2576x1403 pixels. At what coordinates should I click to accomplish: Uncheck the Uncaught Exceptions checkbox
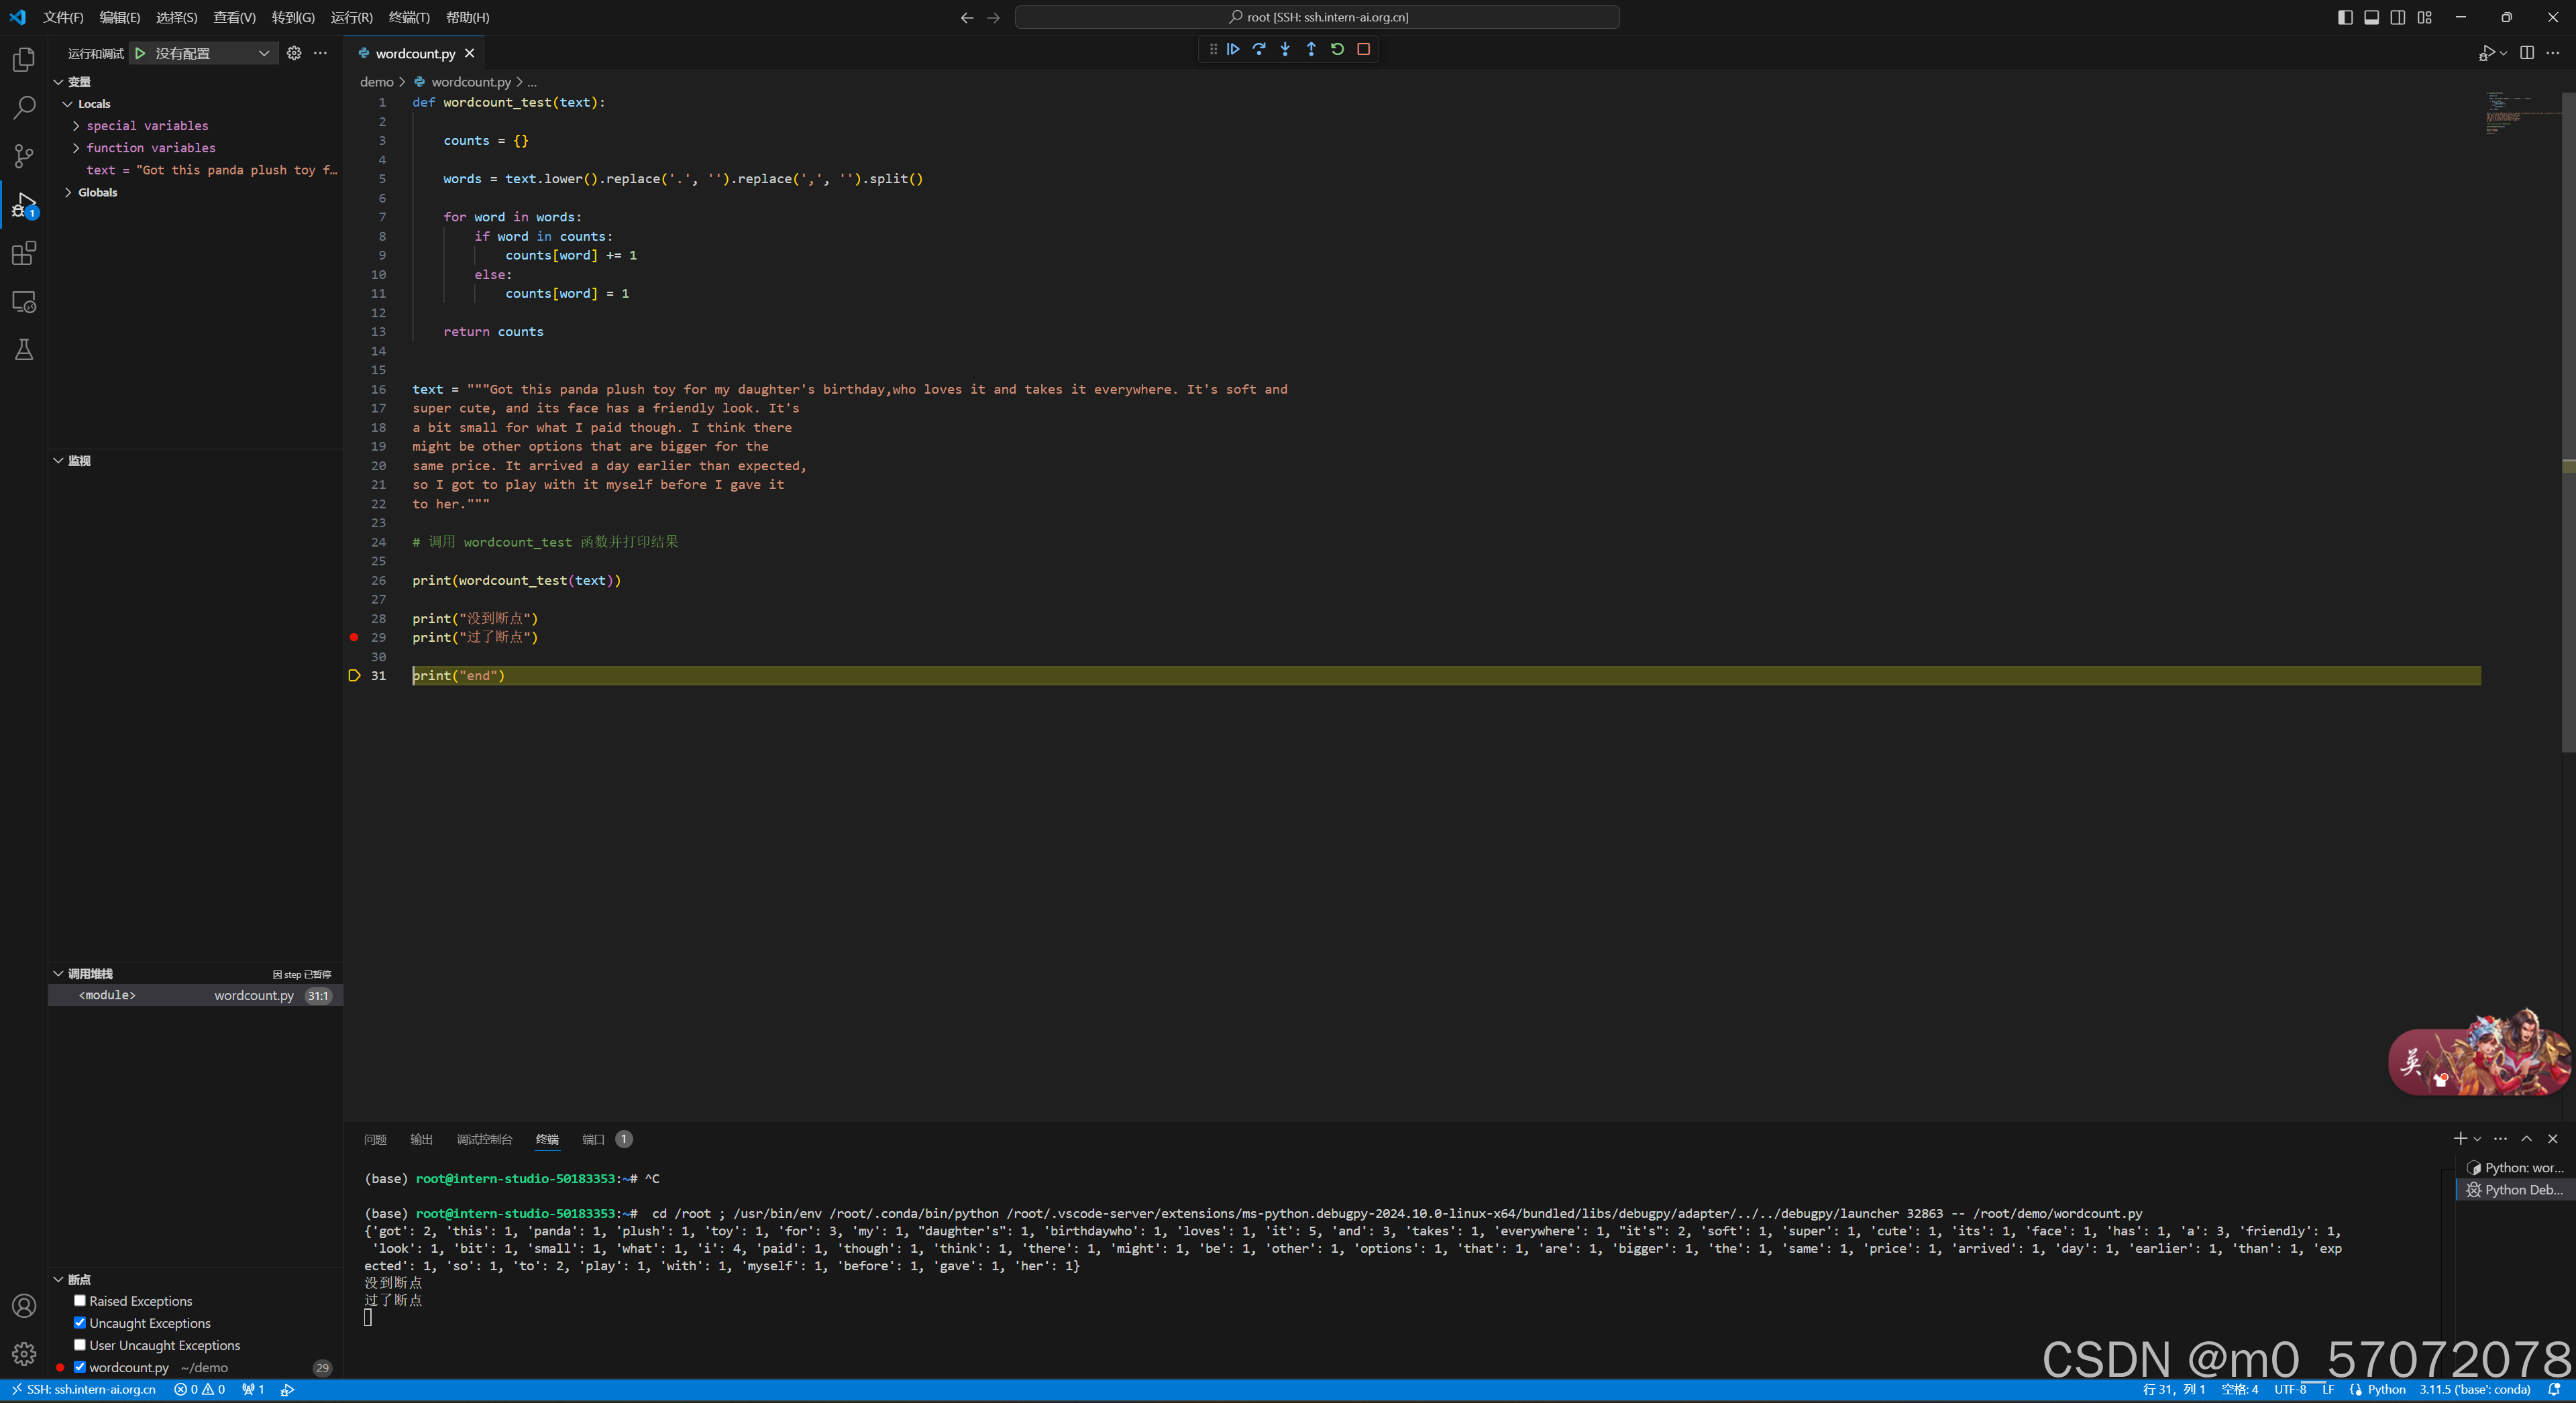pos(80,1322)
